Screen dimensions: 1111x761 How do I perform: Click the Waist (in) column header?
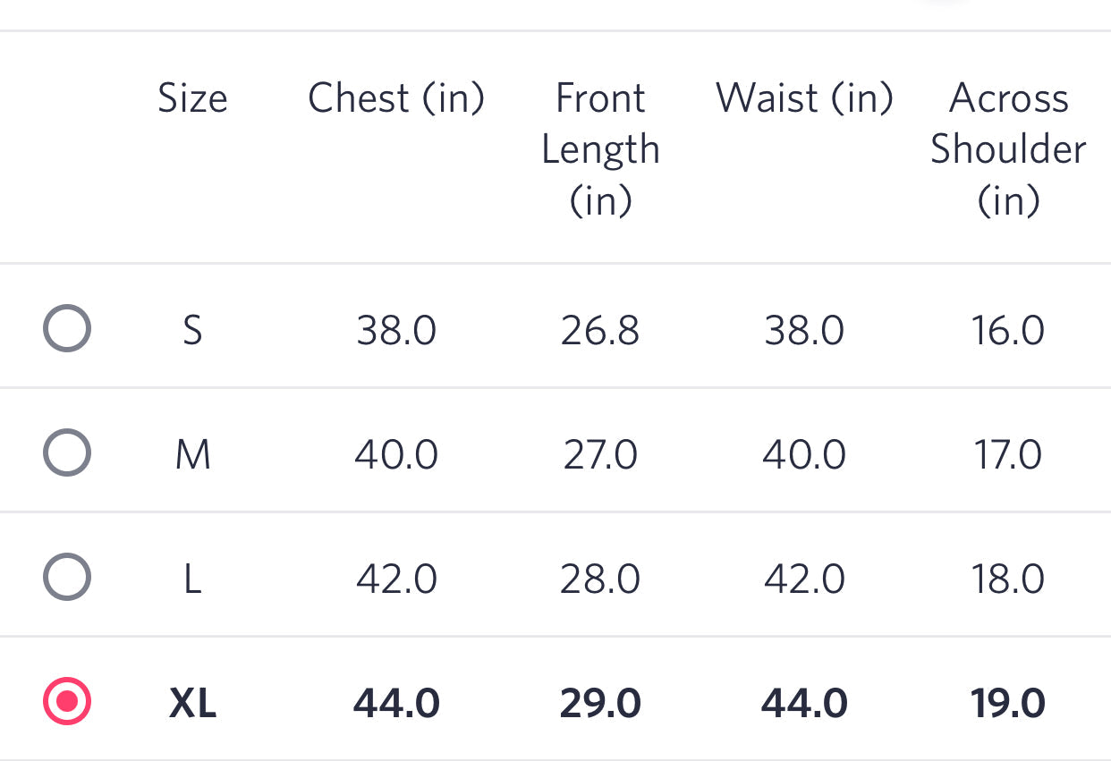click(802, 98)
